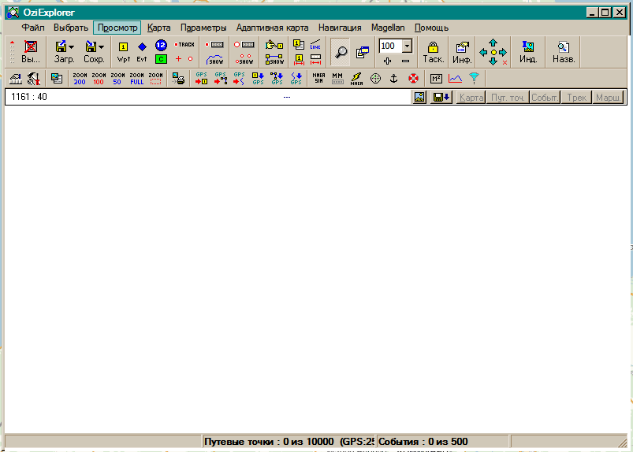Screen dimensions: 633x452
Task: Click the track SHOW icon
Action: tap(214, 60)
